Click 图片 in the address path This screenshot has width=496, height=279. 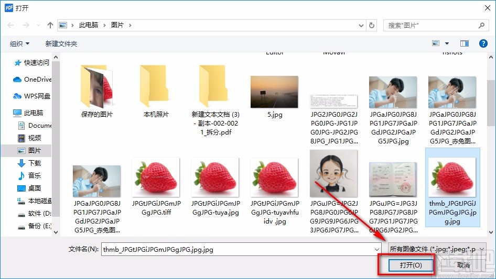pos(117,25)
